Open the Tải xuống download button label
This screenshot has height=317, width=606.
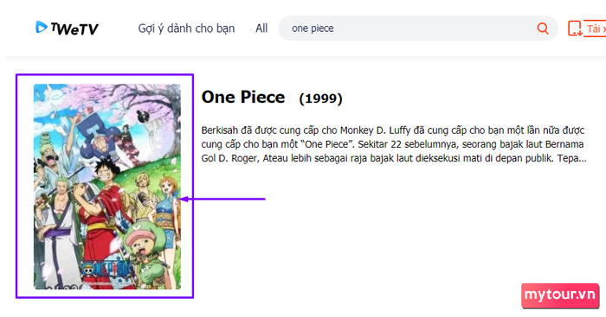(x=596, y=29)
